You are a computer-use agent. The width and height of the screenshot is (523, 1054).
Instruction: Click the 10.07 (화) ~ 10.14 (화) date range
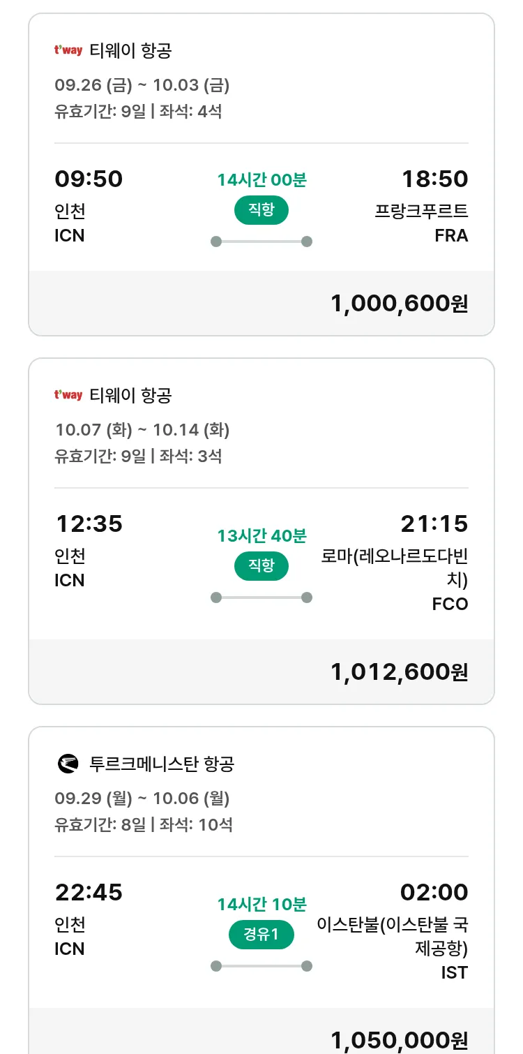[142, 430]
